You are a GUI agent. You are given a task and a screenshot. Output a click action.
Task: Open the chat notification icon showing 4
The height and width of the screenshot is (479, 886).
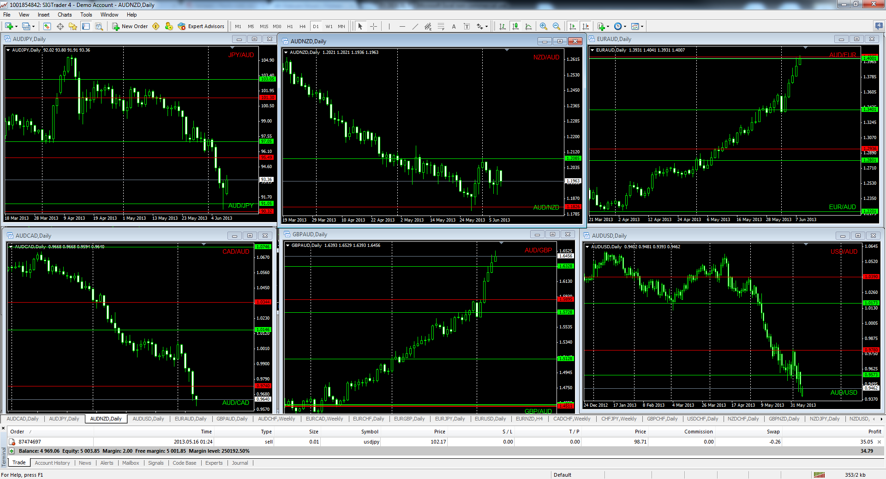coord(879,26)
